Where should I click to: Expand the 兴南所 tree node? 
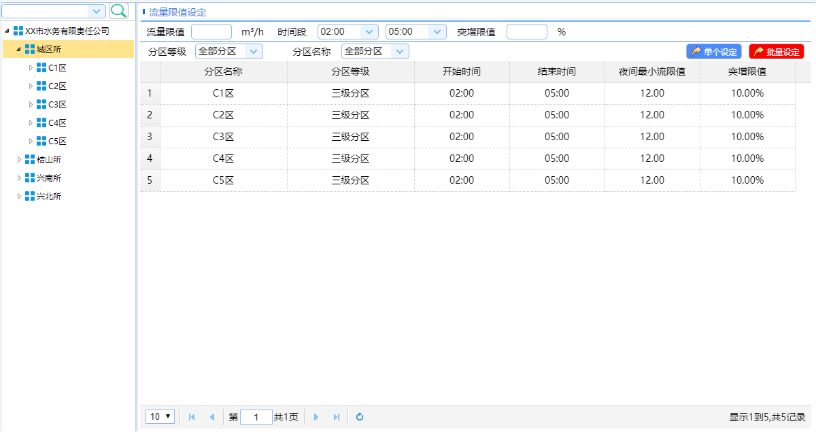19,178
